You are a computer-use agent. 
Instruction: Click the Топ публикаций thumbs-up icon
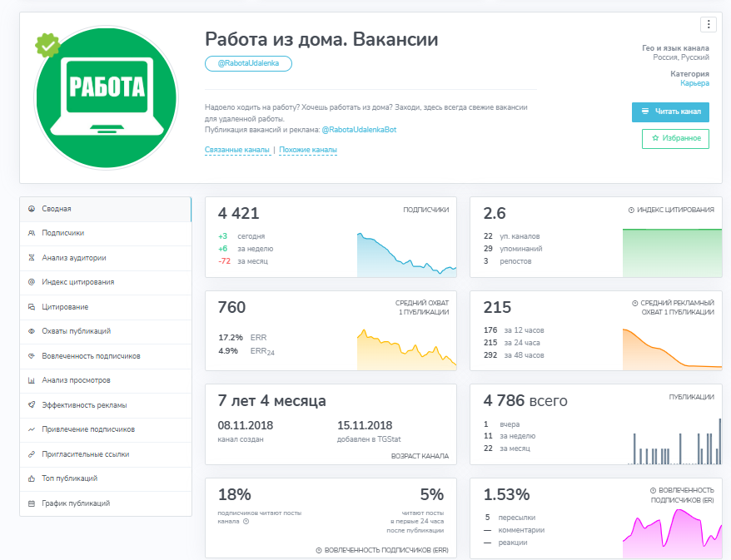click(x=32, y=478)
